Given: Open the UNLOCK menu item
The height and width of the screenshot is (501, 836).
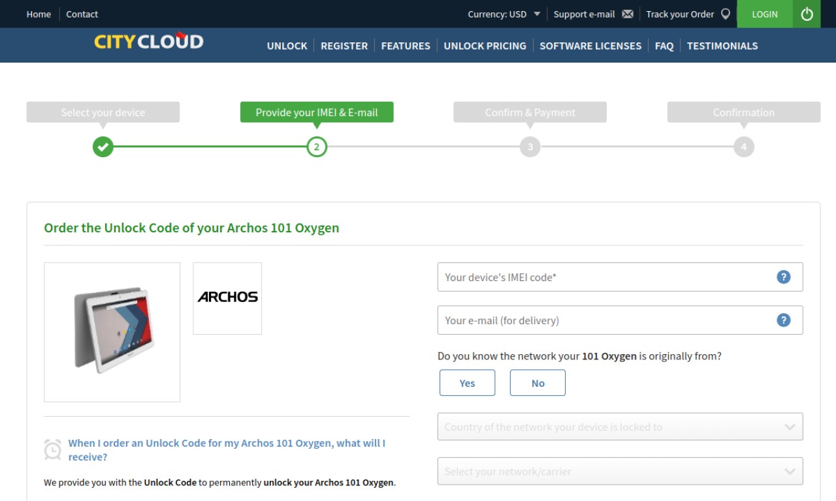Looking at the screenshot, I should (287, 46).
